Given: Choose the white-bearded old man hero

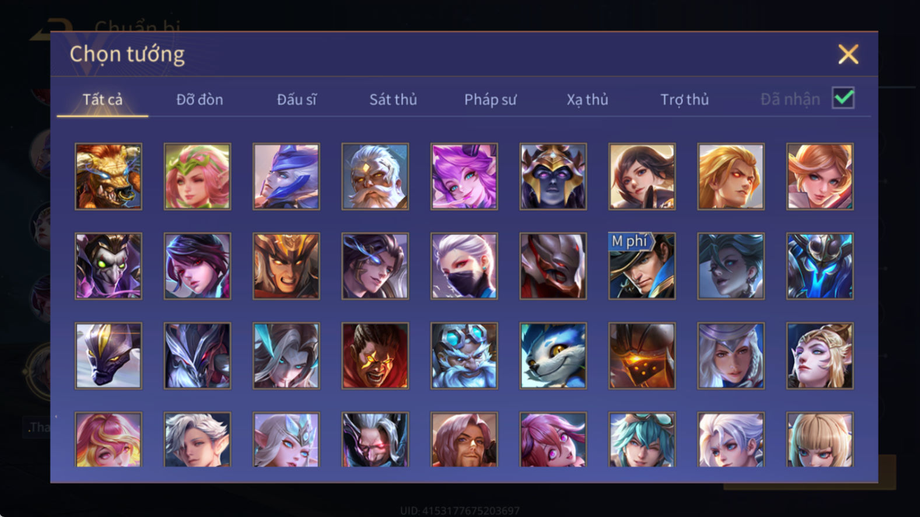Looking at the screenshot, I should 375,177.
